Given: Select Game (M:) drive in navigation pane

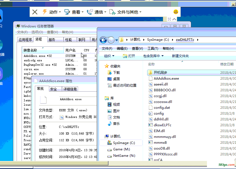Looking at the screenshot, I should click(x=118, y=149).
